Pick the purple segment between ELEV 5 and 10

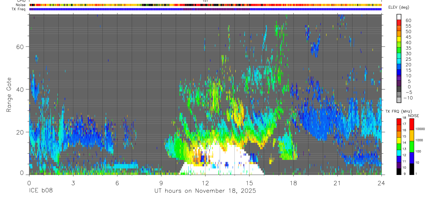399,78
